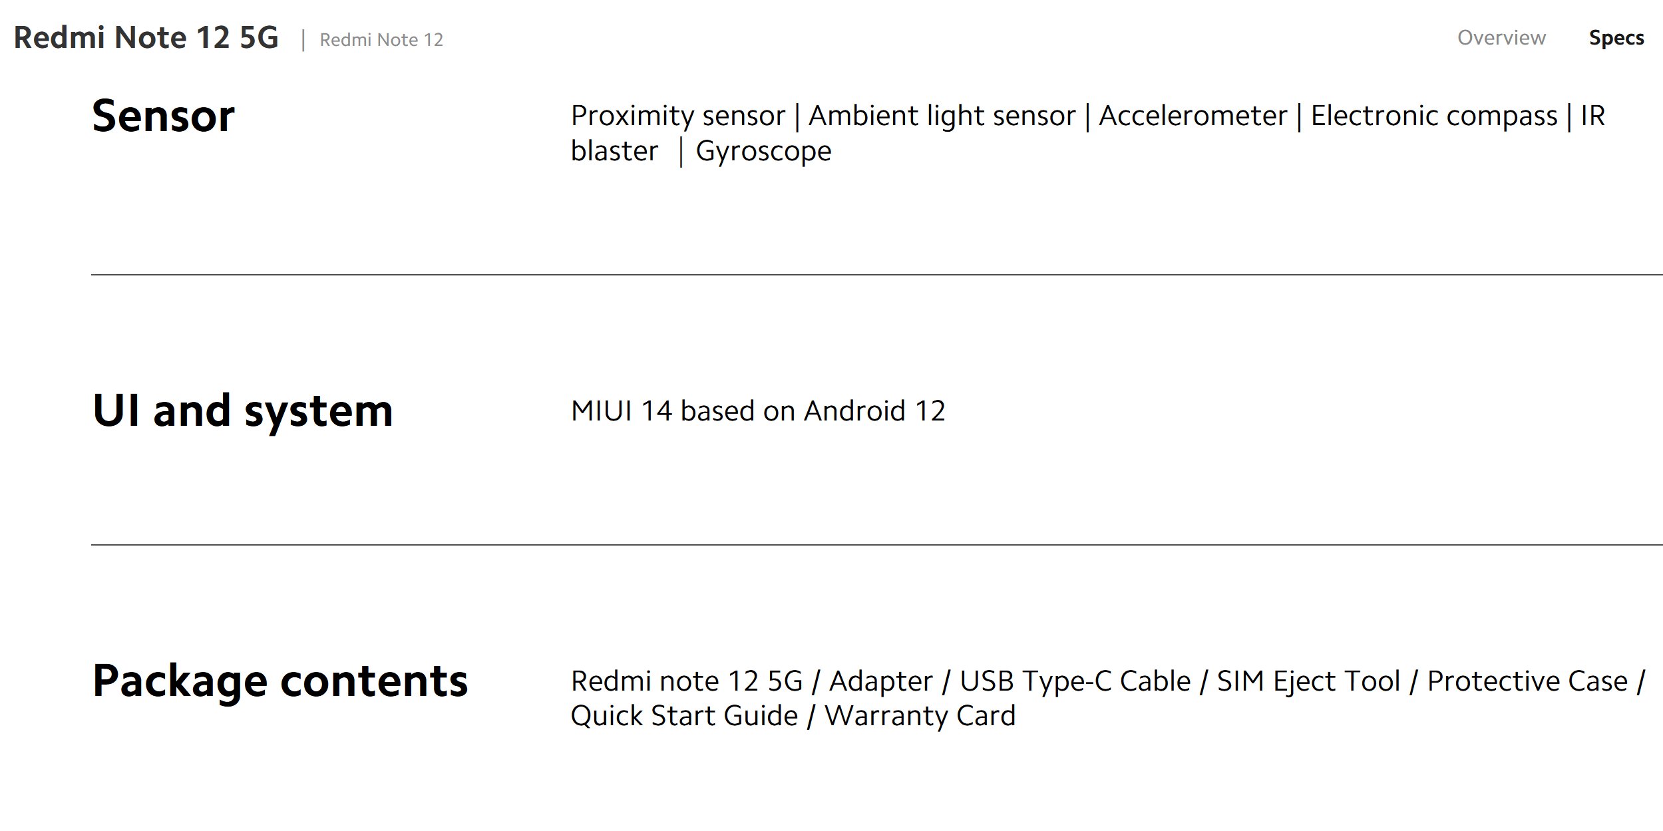1663x831 pixels.
Task: Click the Protective Case text
Action: point(1527,681)
